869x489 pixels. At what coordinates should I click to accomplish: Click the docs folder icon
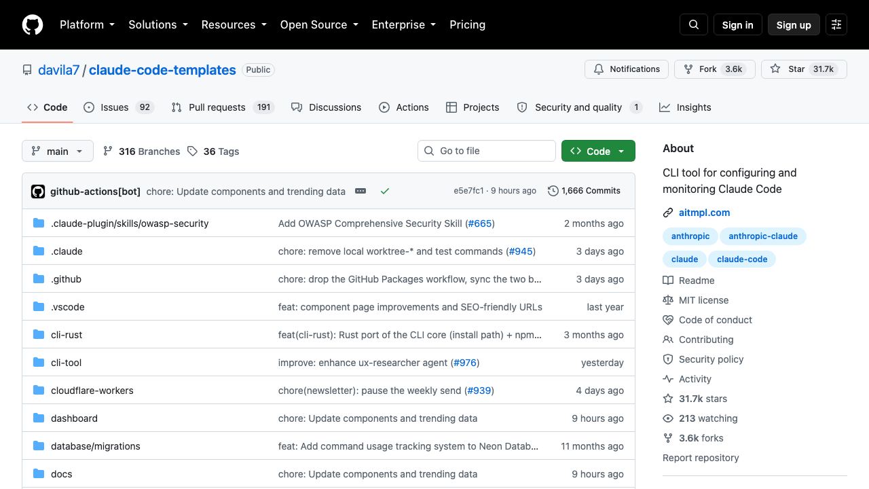click(x=39, y=474)
